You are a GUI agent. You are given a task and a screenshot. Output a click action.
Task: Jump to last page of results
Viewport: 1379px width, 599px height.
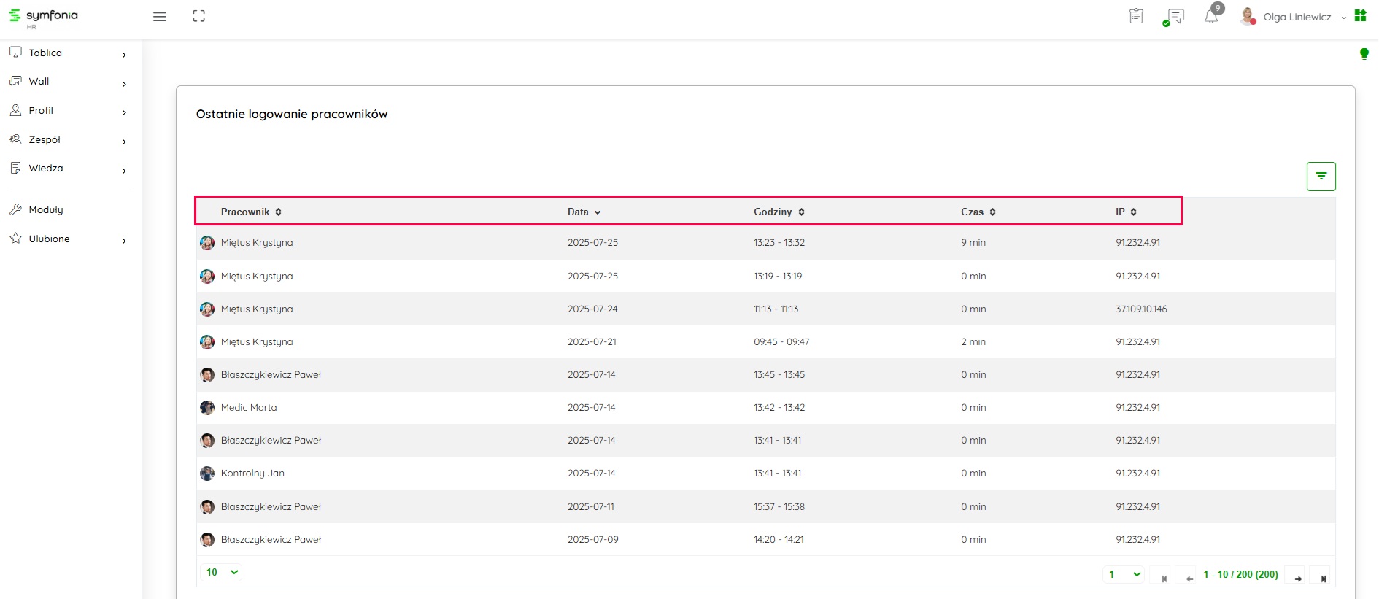click(x=1322, y=578)
